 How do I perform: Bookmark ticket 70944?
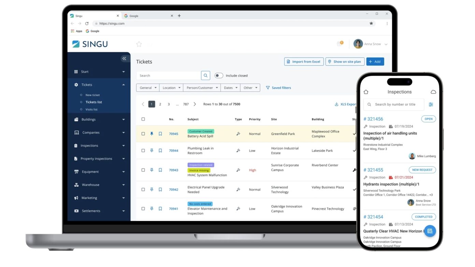(x=160, y=151)
